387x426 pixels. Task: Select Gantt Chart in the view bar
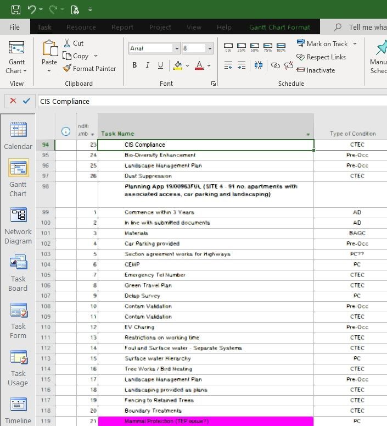(18, 178)
